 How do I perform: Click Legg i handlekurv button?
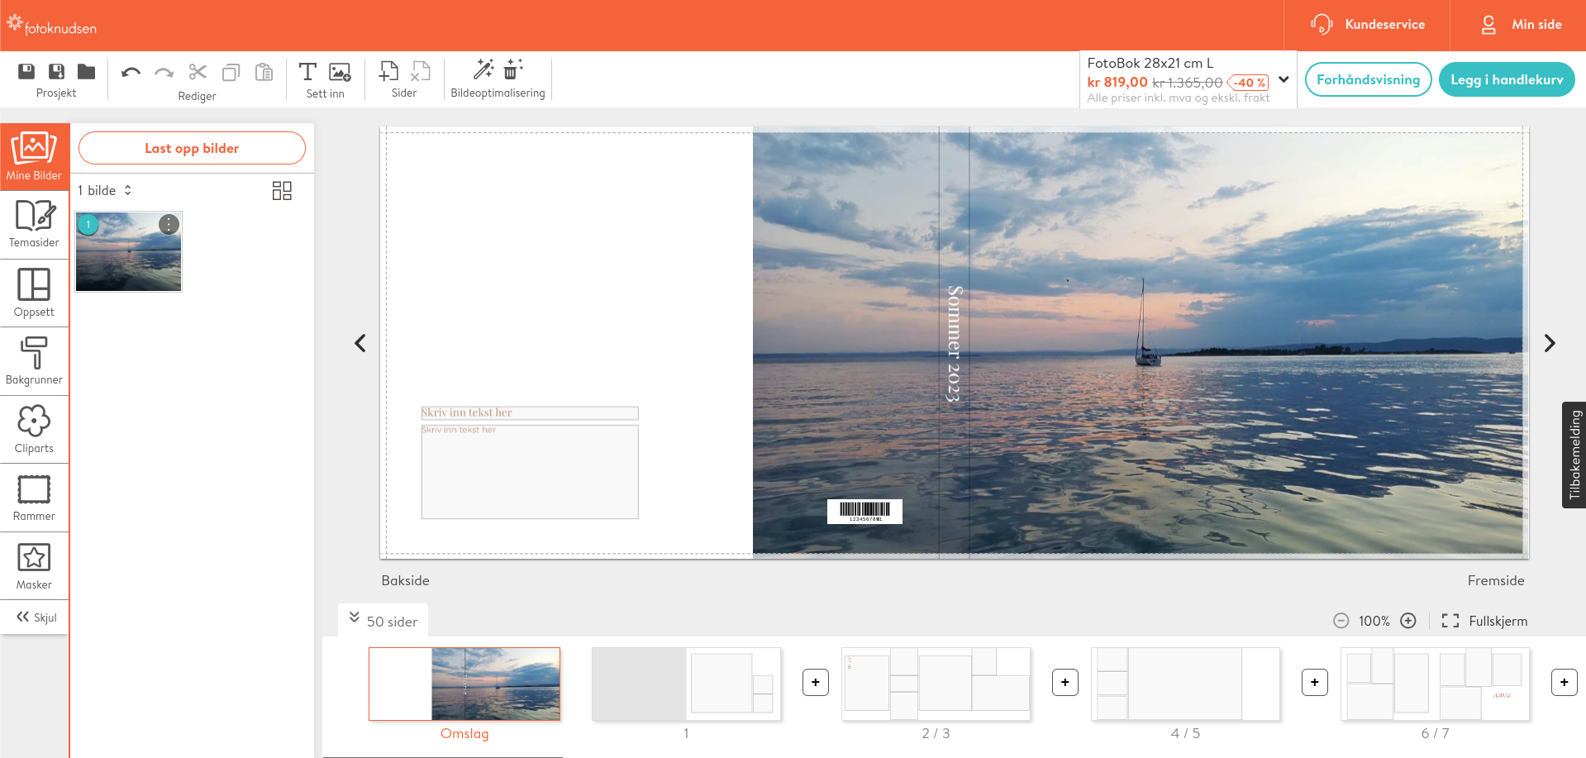pos(1507,79)
